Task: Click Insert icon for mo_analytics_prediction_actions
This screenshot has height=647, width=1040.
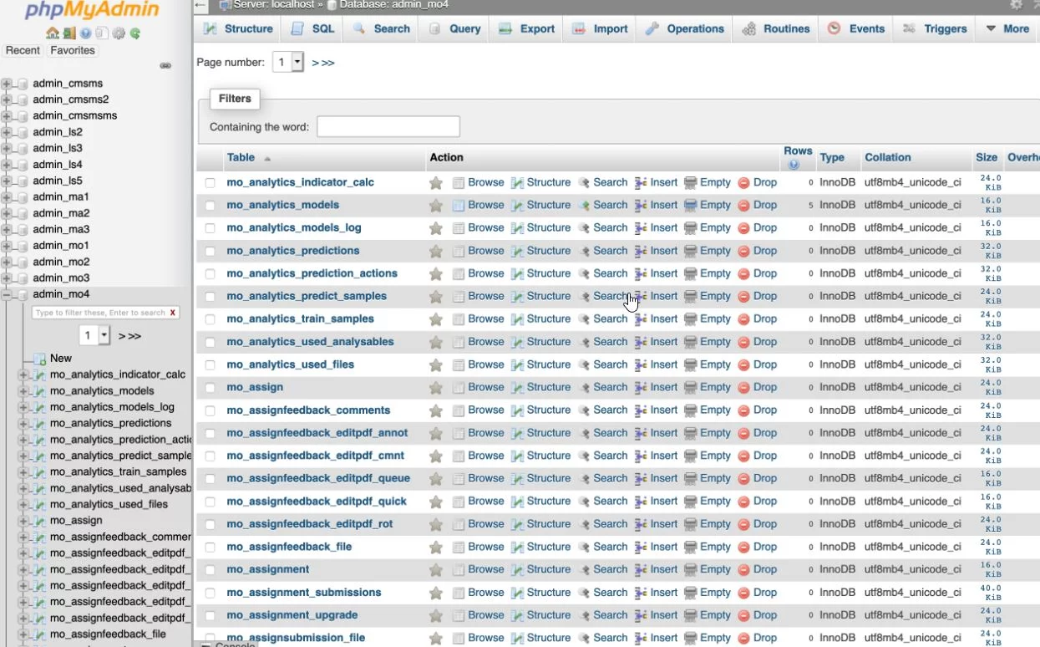Action: click(641, 273)
